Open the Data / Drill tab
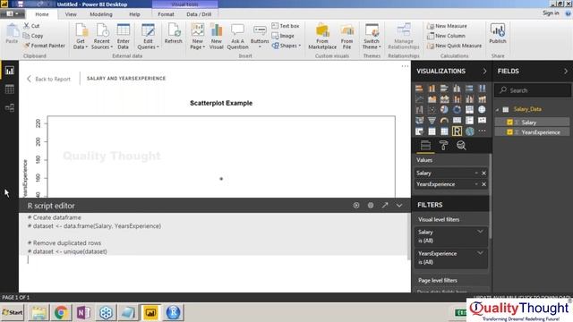 pyautogui.click(x=199, y=14)
